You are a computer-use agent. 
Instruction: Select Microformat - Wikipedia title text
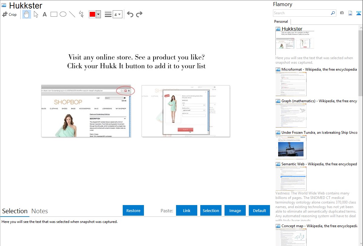click(319, 69)
